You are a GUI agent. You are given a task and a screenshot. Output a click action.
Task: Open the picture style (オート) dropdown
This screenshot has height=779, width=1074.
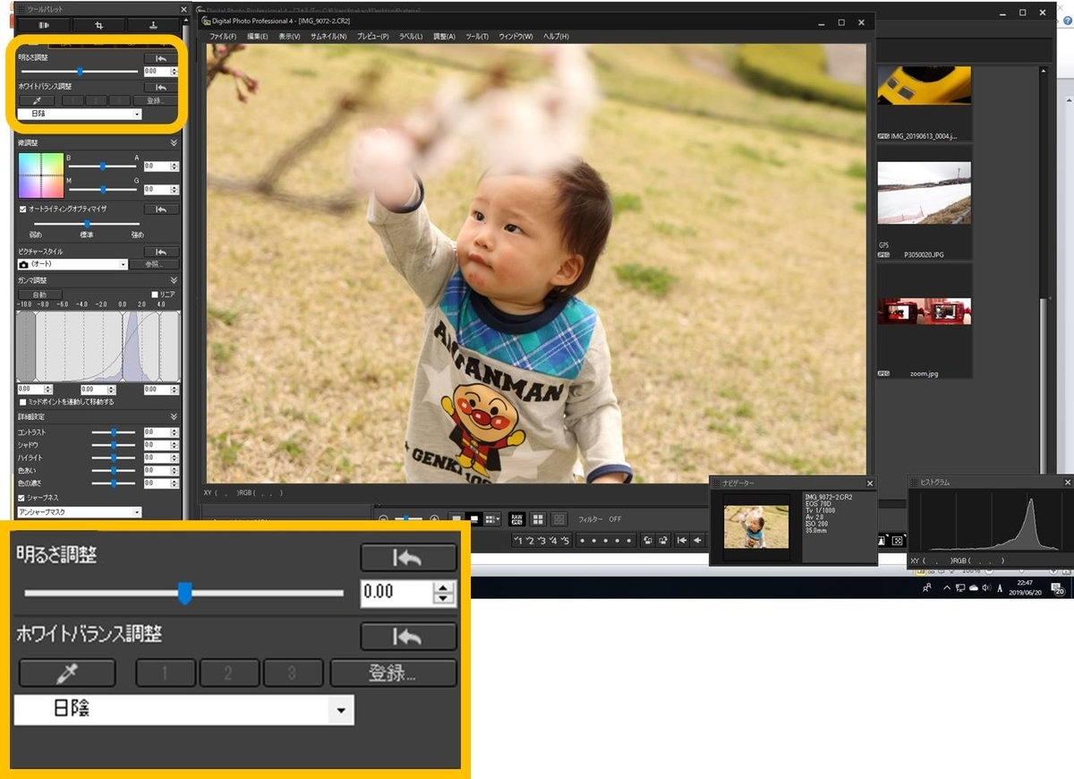click(x=72, y=265)
